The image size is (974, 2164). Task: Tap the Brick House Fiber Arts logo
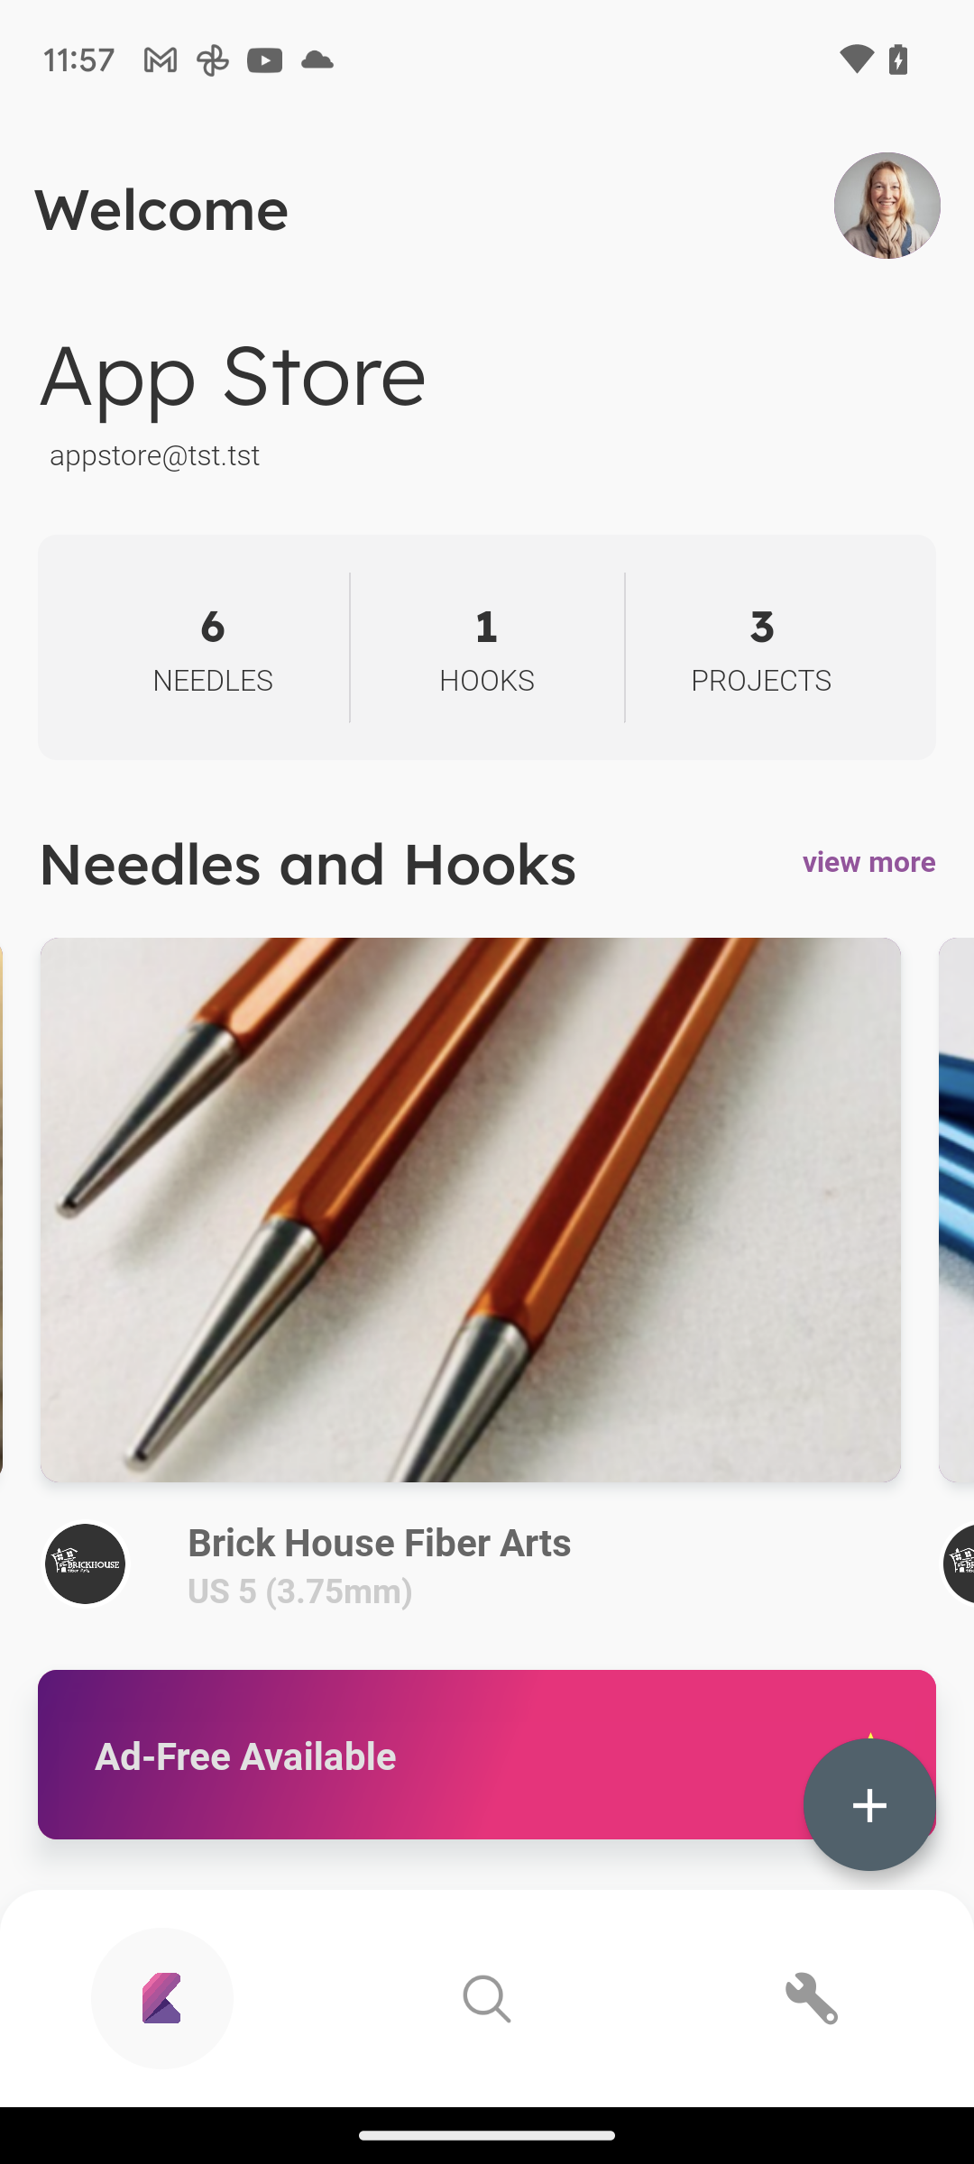point(86,1563)
